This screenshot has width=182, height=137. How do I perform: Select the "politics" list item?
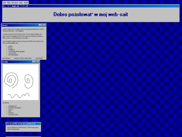point(10,46)
